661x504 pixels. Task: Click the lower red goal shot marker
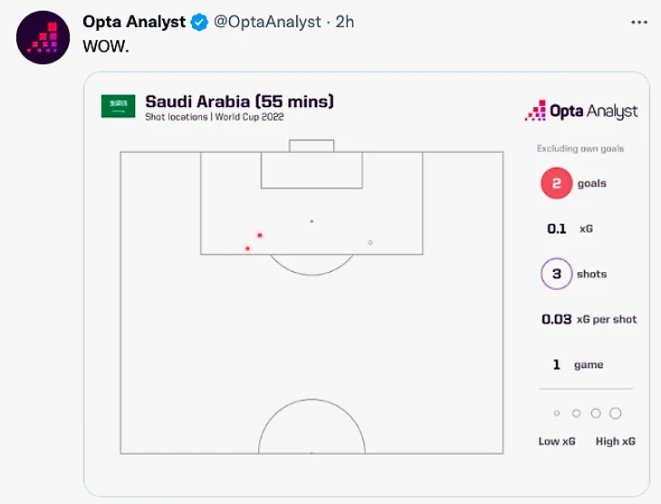pos(247,248)
